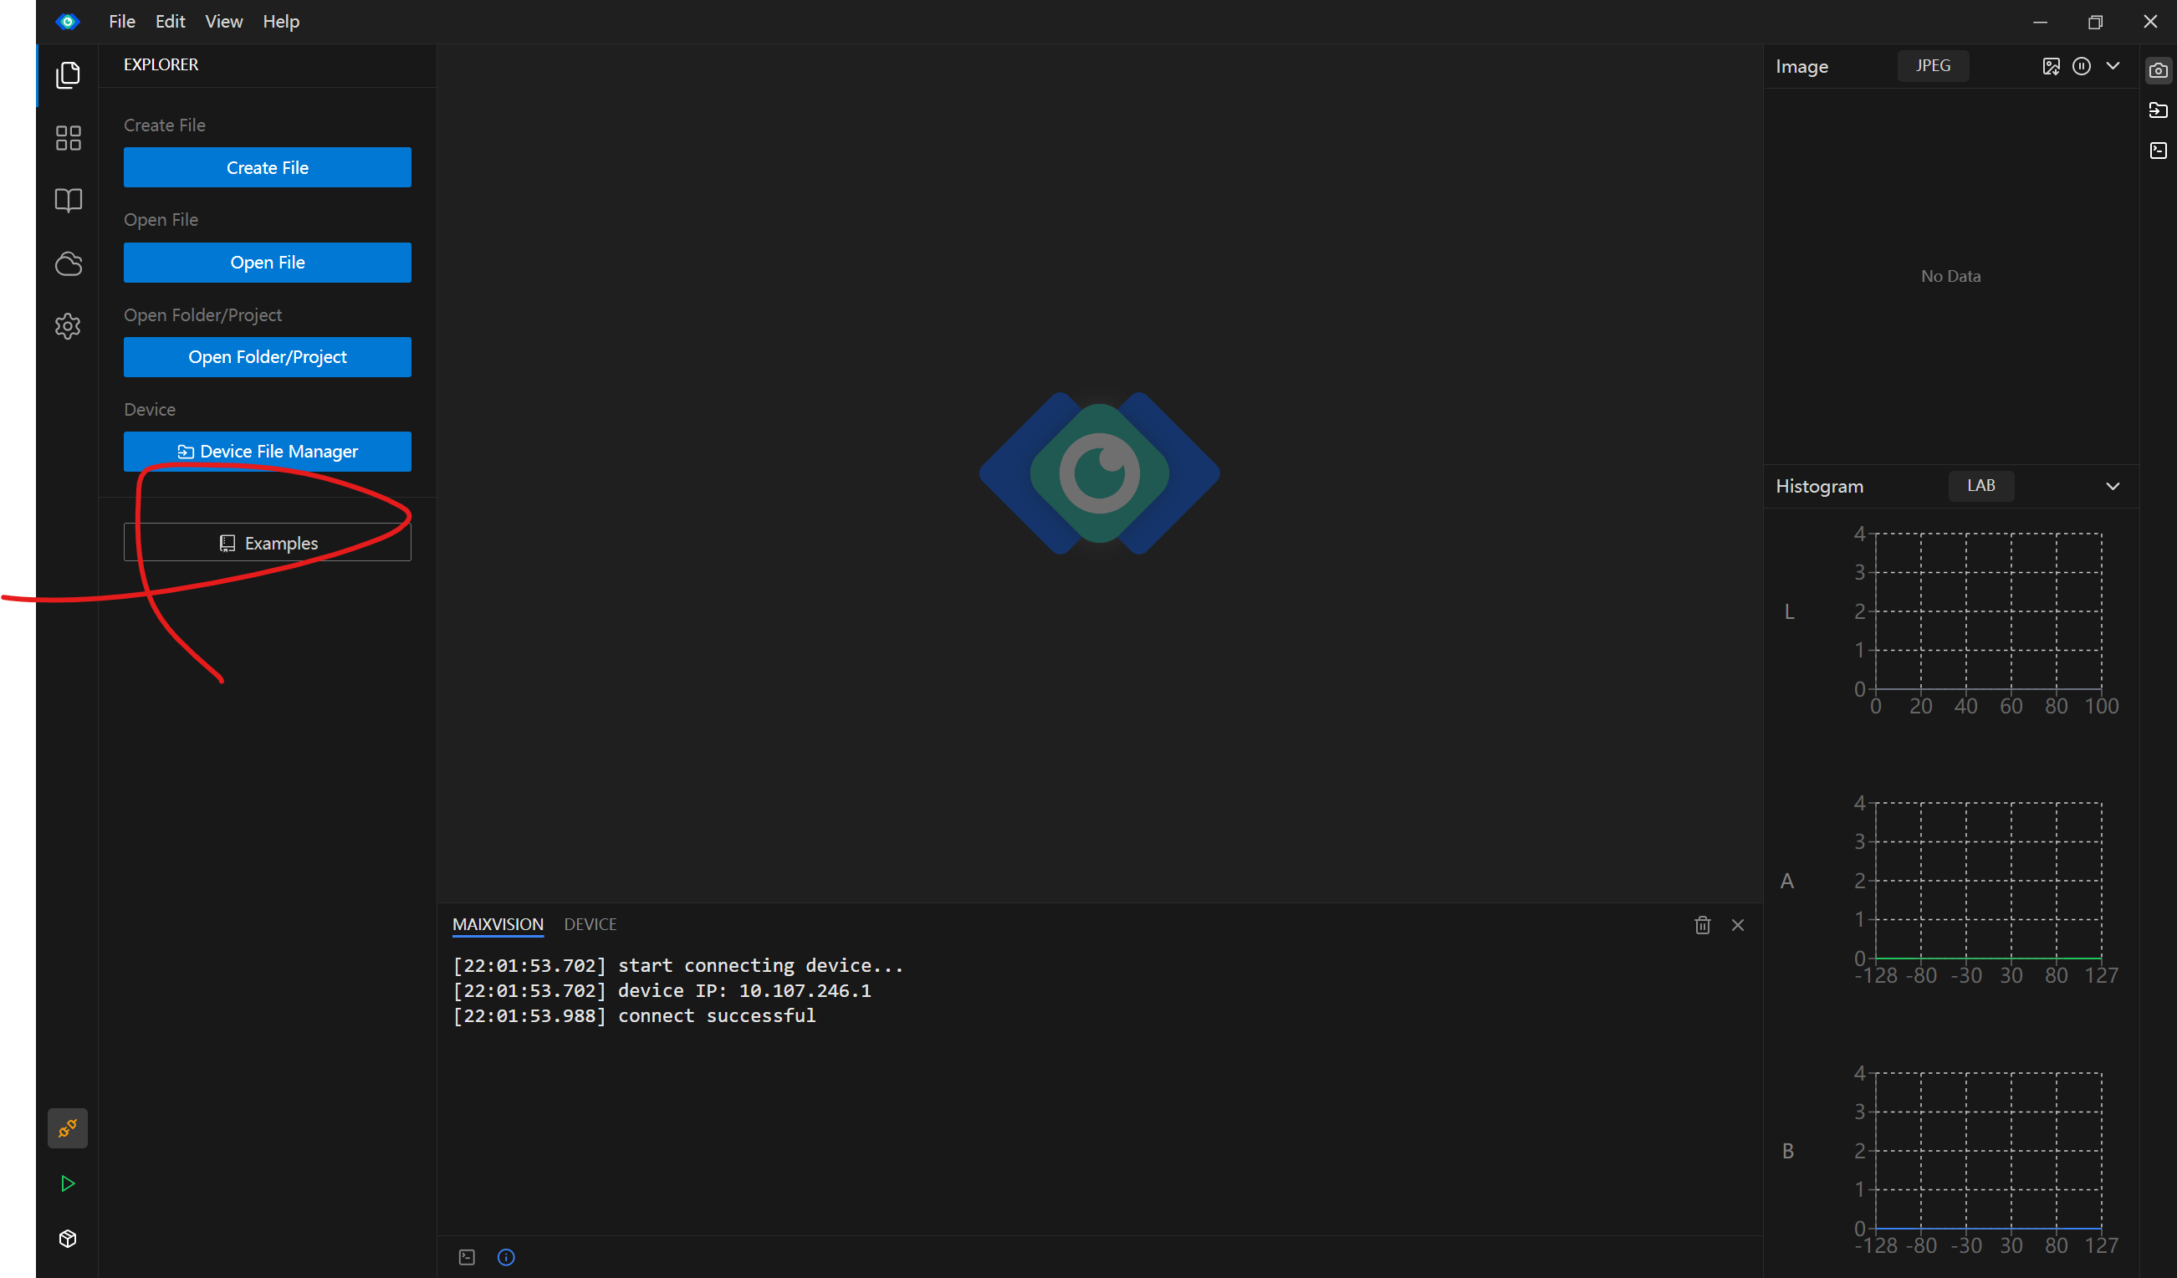
Task: Click the Device File Manager button
Action: (267, 451)
